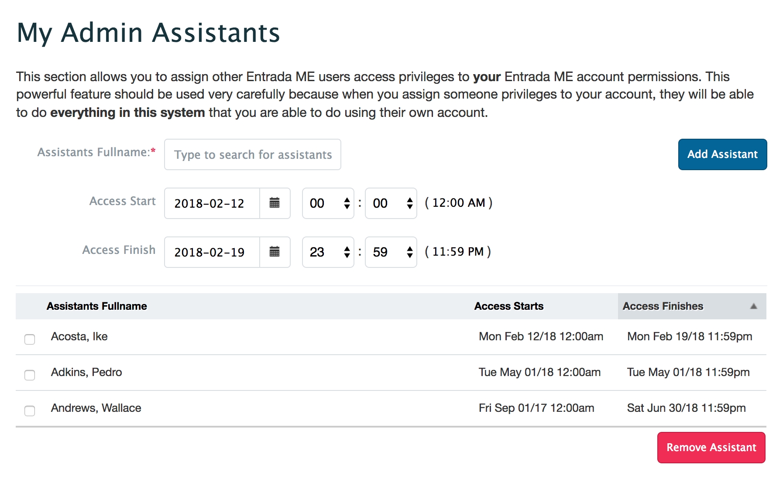The image size is (783, 486).
Task: Click the Access Start date field
Action: (x=212, y=203)
